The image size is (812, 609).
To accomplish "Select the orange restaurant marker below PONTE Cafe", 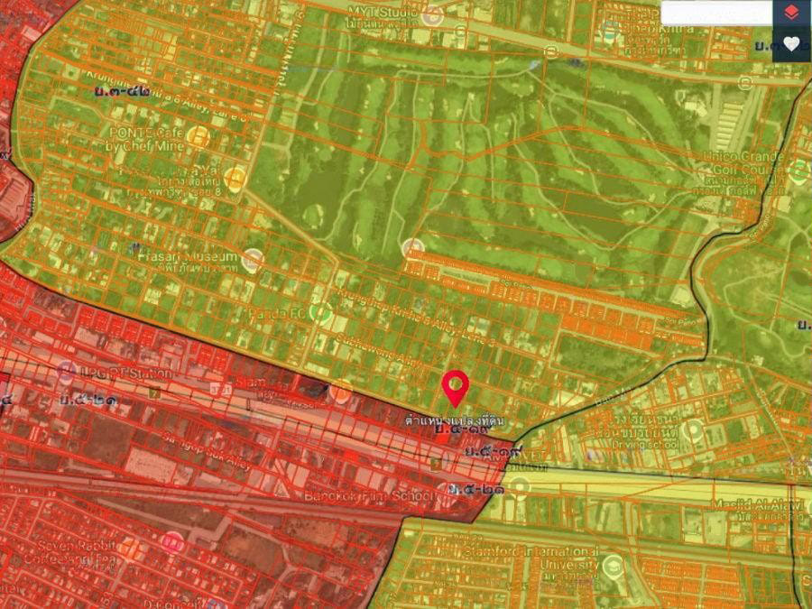I will 235,178.
